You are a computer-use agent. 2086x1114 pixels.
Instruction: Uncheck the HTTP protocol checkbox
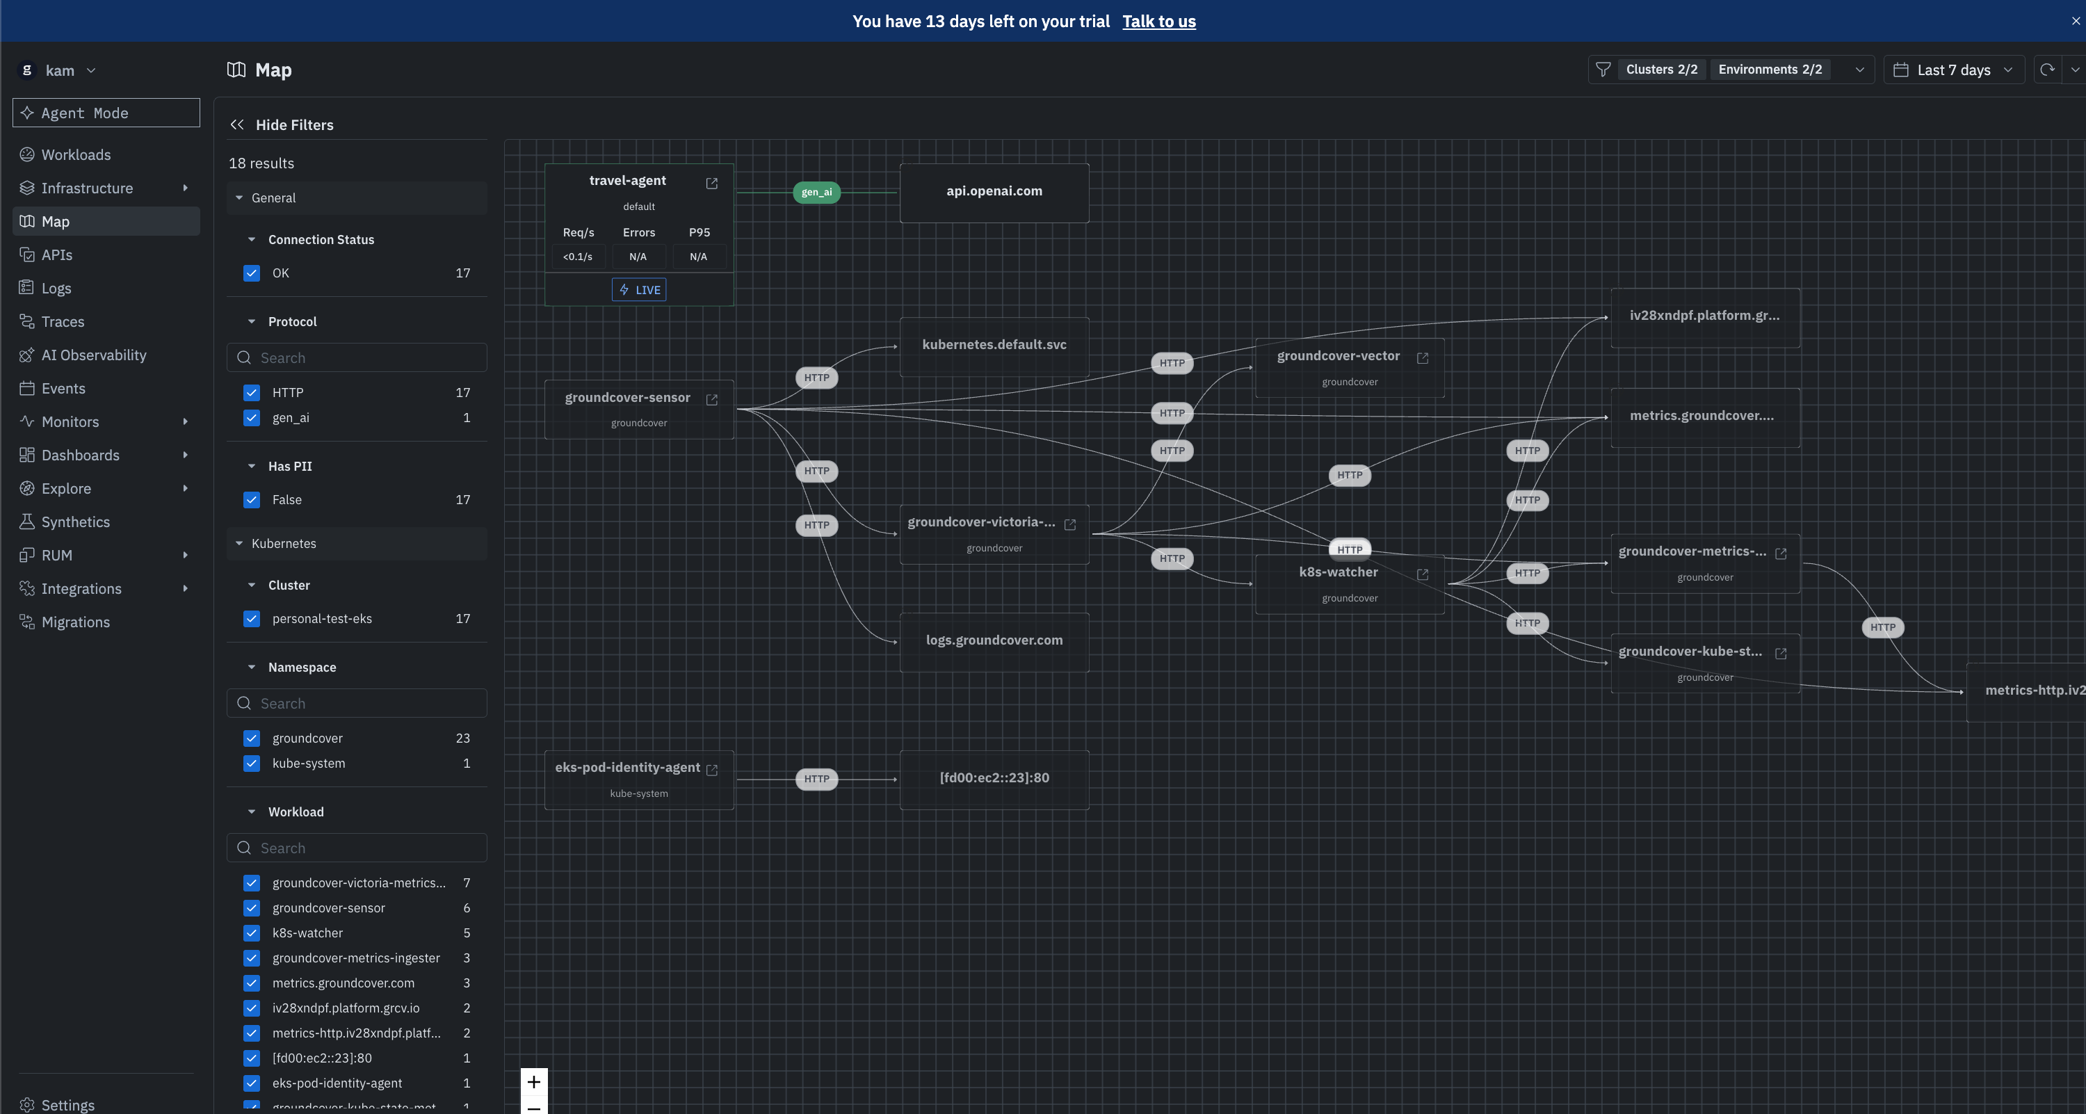252,393
